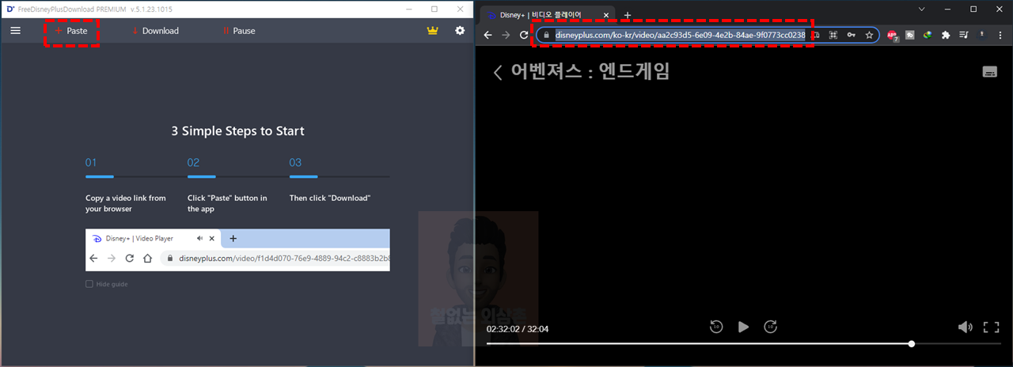This screenshot has width=1013, height=367.
Task: Select step 02 number in the guide
Action: (193, 162)
